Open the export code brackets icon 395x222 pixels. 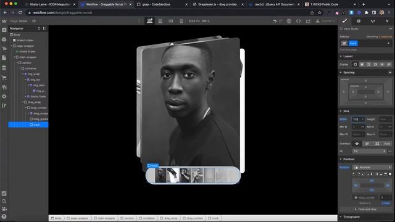click(299, 21)
